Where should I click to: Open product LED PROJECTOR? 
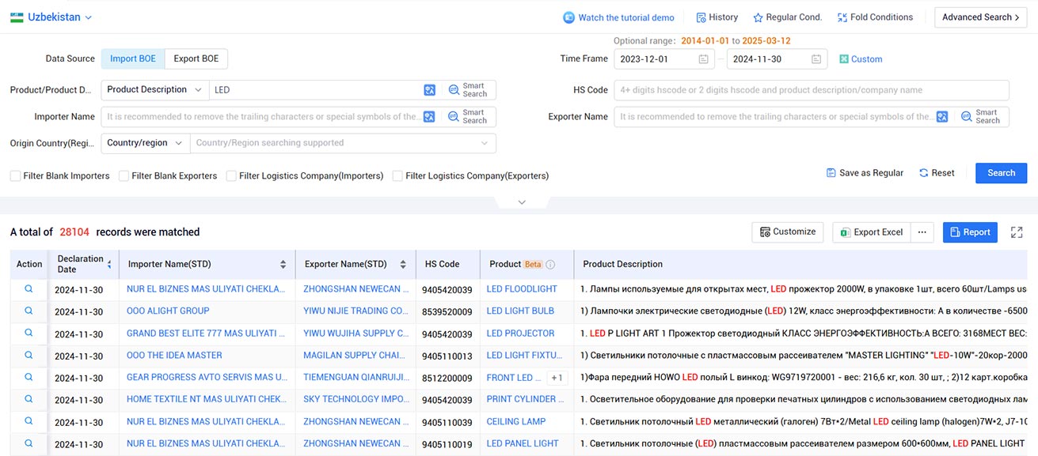(x=520, y=334)
